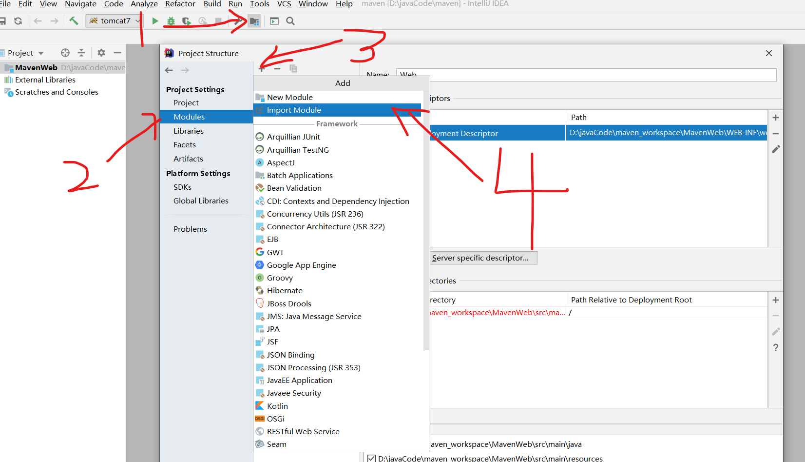Open the tomcat7 run configuration dropdown

[114, 21]
